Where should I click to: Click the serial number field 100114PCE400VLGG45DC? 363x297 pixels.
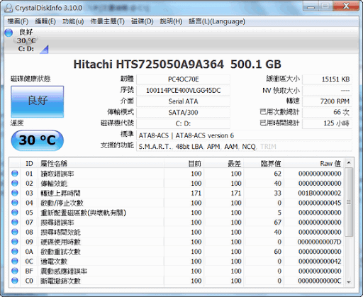[183, 91]
